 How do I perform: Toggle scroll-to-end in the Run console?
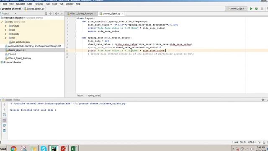tap(5, 120)
